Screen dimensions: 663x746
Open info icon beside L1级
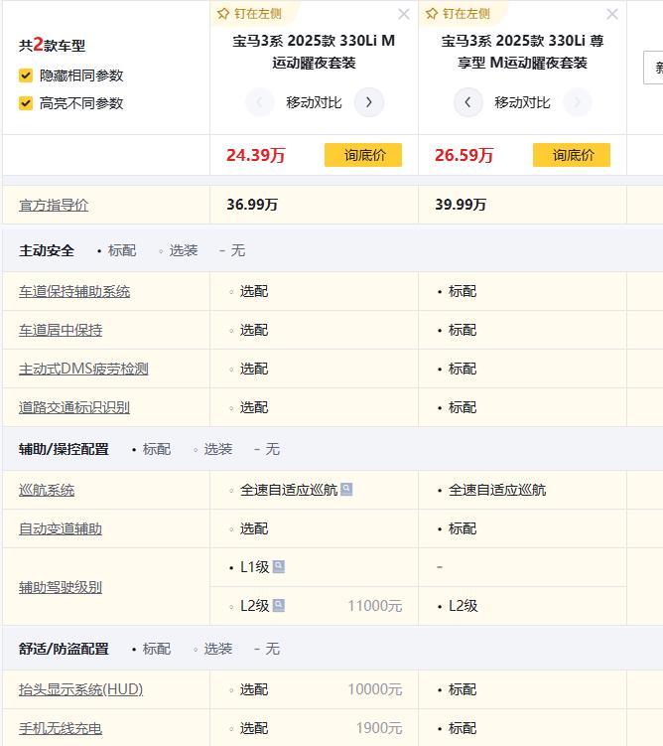(279, 566)
